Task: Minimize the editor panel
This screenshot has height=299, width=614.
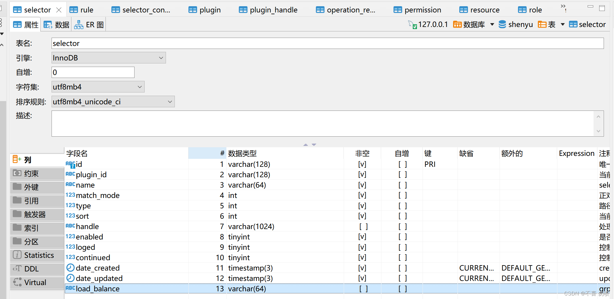Action: pos(591,6)
